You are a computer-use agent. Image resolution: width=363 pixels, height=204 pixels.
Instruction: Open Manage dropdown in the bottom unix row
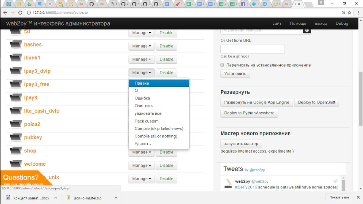(141, 179)
